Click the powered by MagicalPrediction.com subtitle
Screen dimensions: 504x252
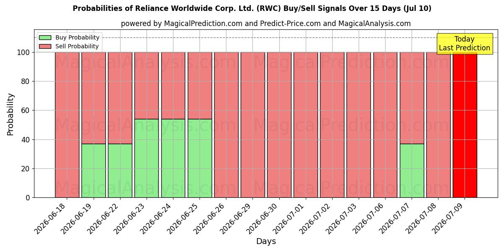(x=266, y=24)
